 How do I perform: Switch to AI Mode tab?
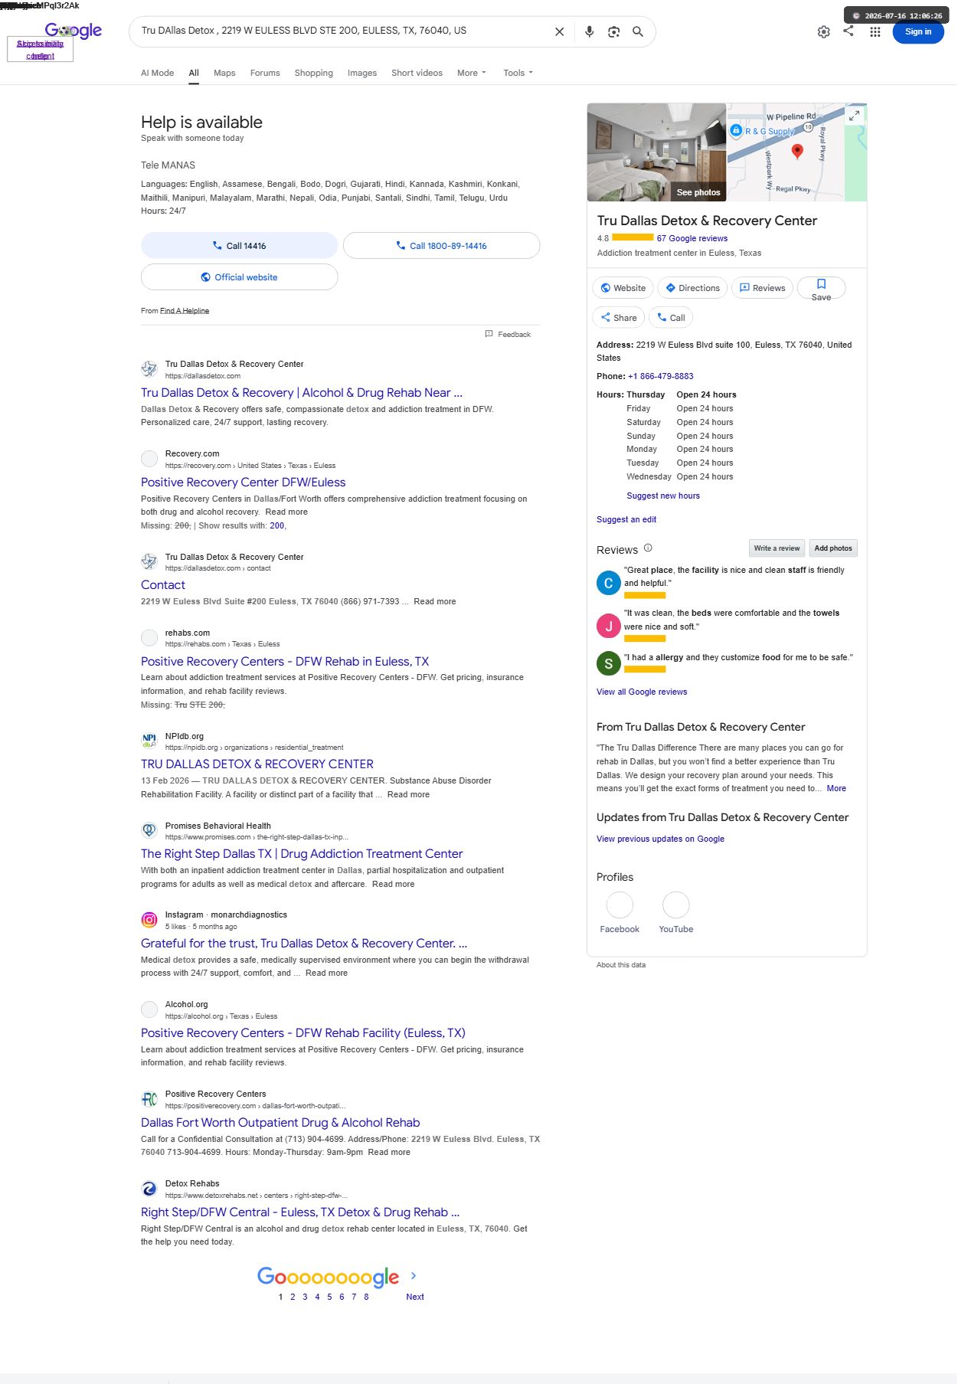(157, 74)
